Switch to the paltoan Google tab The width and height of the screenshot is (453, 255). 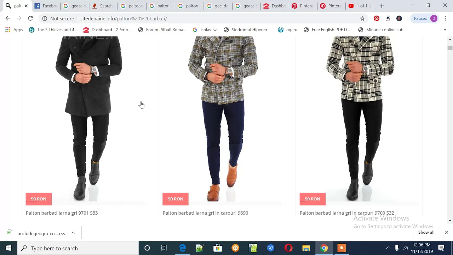[x=132, y=6]
